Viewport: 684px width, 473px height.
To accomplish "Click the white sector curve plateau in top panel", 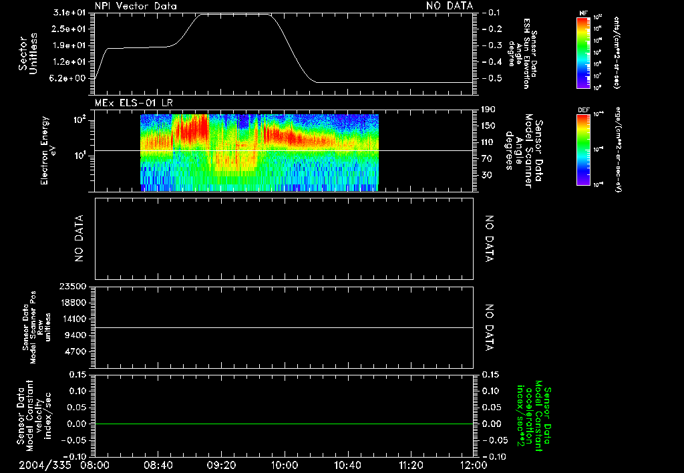I will click(234, 15).
